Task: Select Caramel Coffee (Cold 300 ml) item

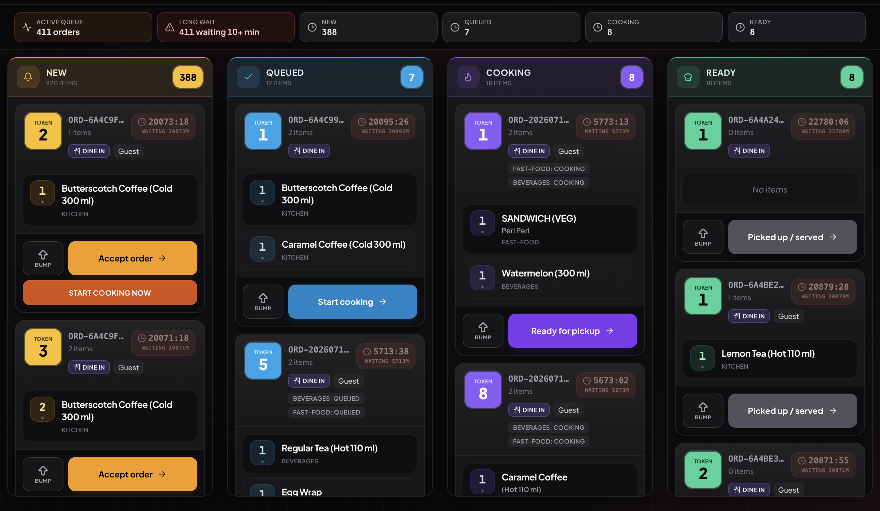Action: pyautogui.click(x=330, y=250)
